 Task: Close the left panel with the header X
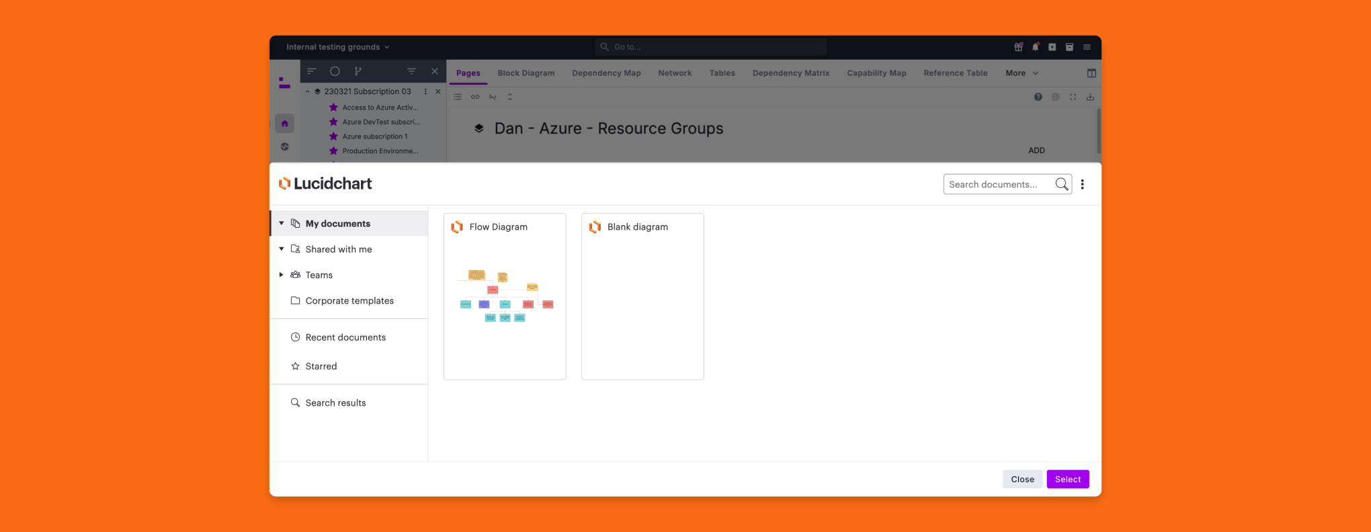pyautogui.click(x=435, y=71)
